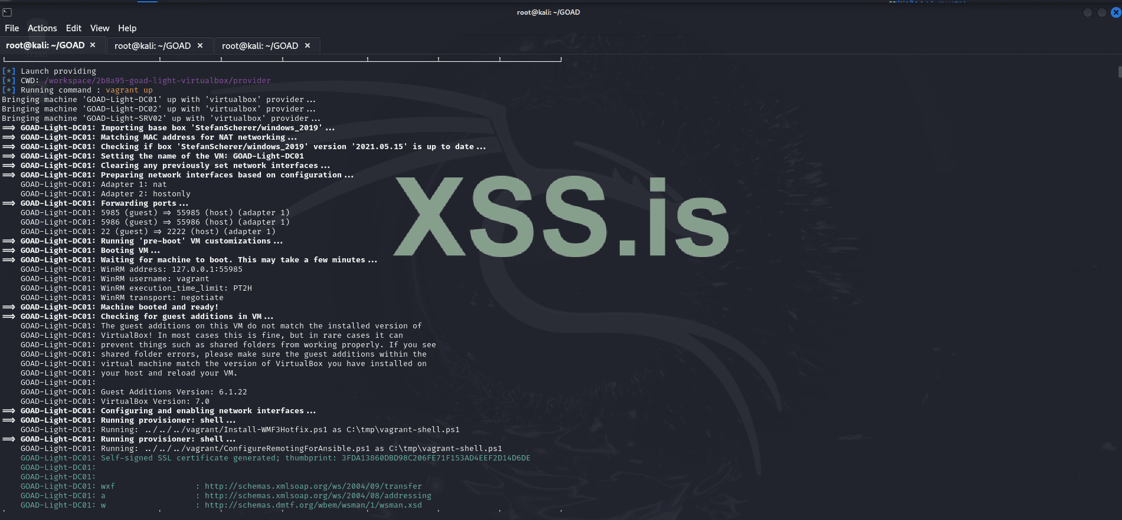Click ConfigureRemotingForAnsible.ps1 script line

click(261, 449)
